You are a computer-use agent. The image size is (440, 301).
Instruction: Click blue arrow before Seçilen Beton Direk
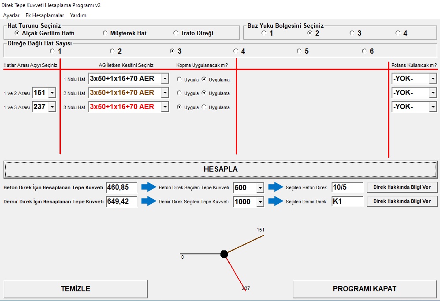[276, 187]
